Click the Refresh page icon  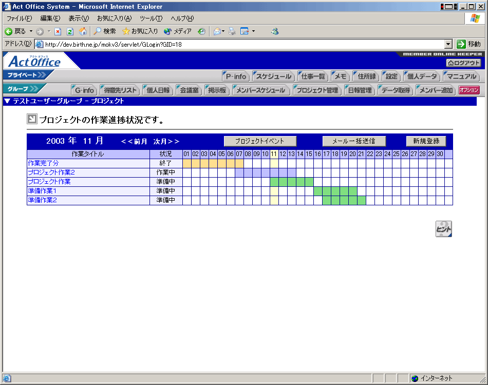click(70, 31)
